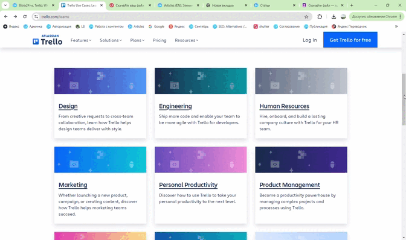Open the Публикация bookmark
Viewport: 406px width, 240px height.
tap(315, 27)
